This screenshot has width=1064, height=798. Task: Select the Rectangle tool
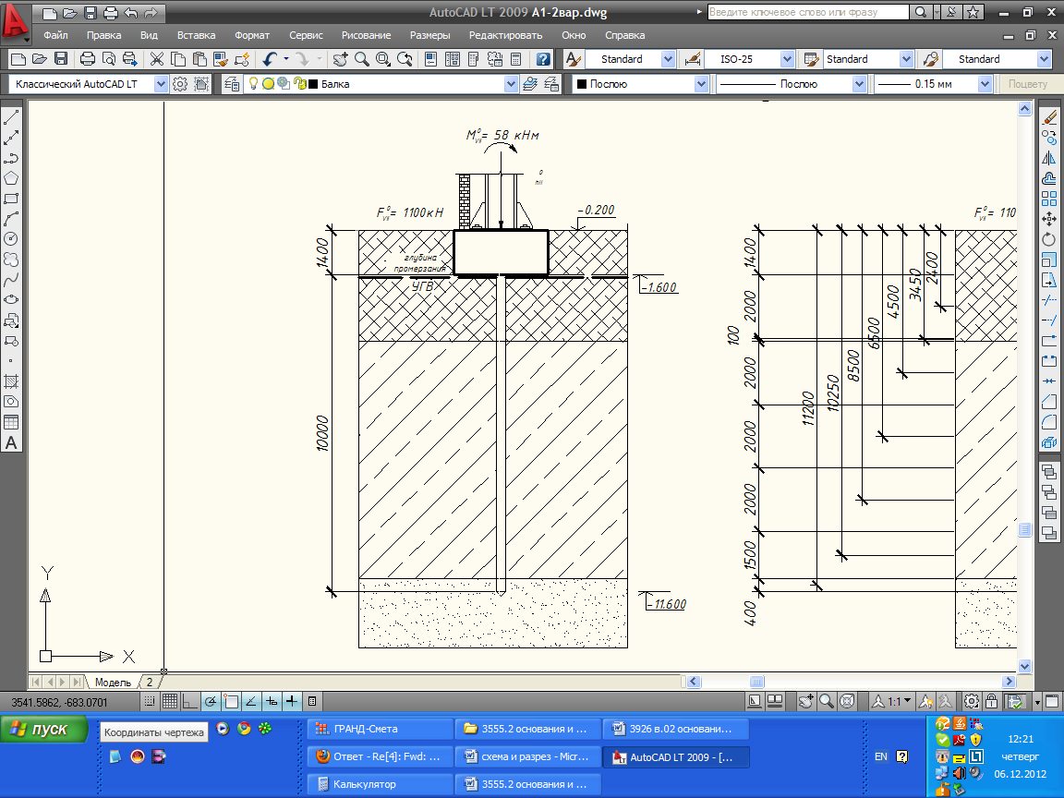[x=11, y=199]
